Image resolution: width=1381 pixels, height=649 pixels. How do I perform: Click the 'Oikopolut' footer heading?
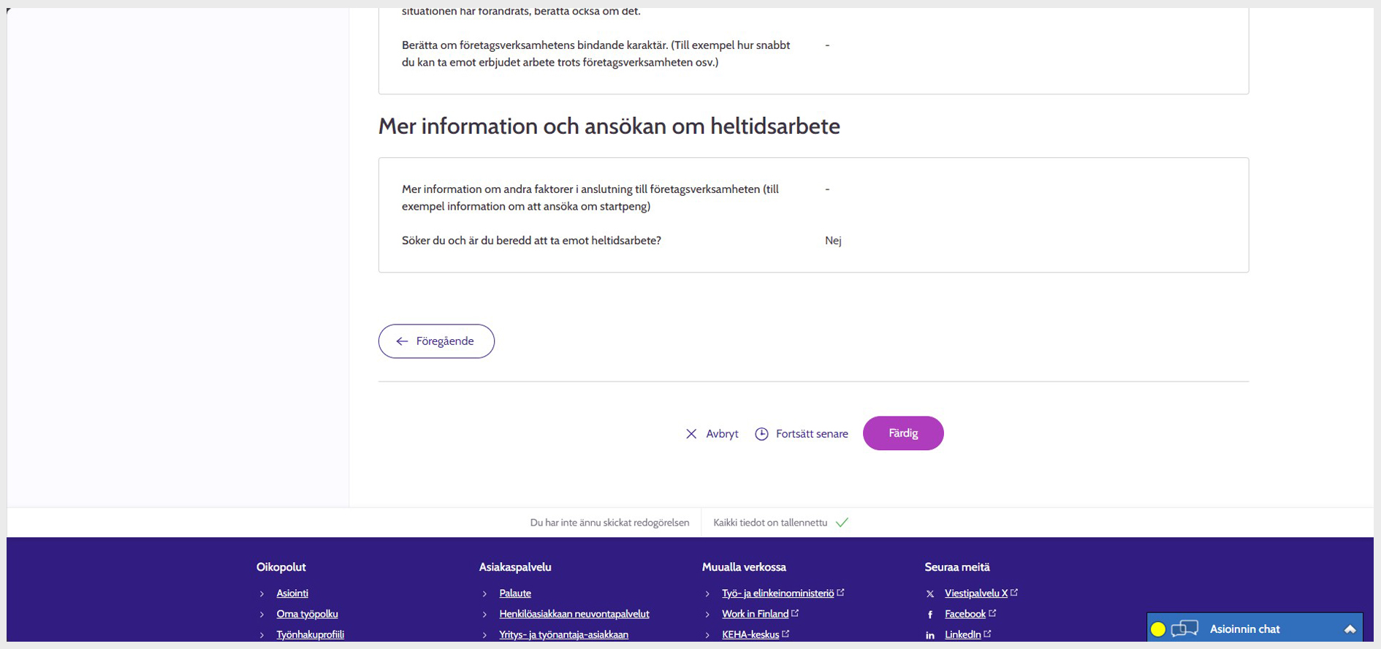click(x=281, y=567)
